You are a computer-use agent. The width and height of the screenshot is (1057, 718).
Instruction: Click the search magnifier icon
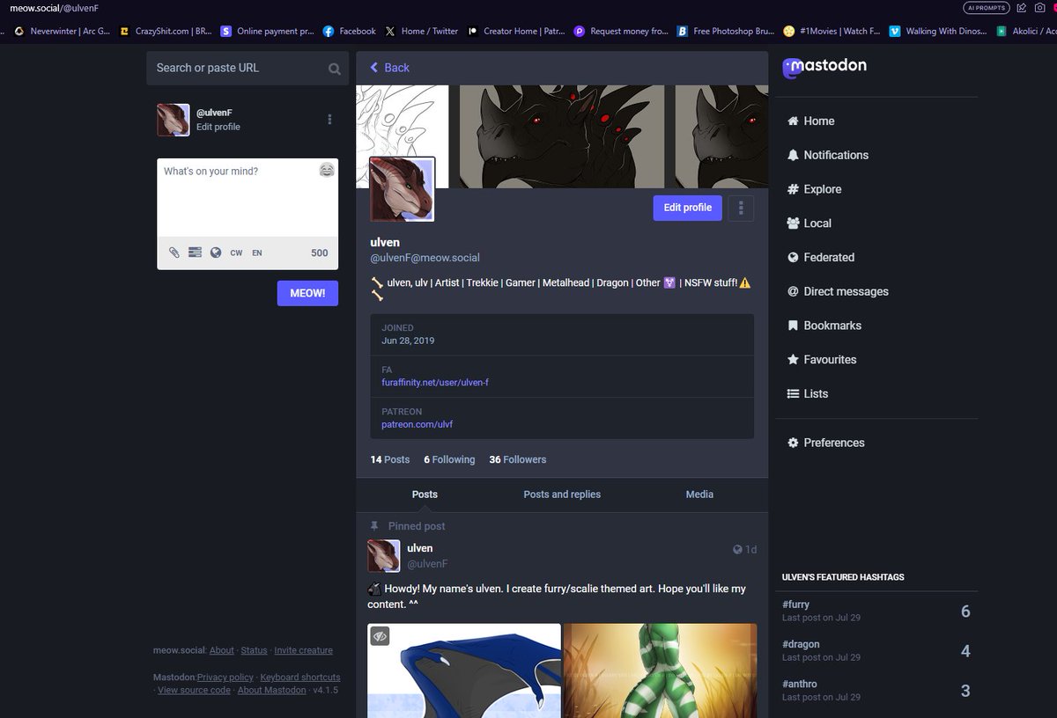(335, 69)
